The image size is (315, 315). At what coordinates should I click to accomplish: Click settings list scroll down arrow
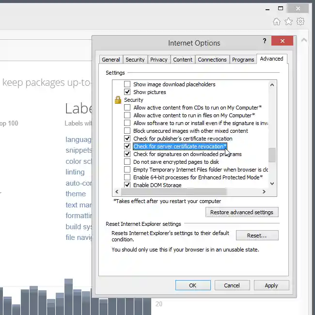click(x=272, y=183)
